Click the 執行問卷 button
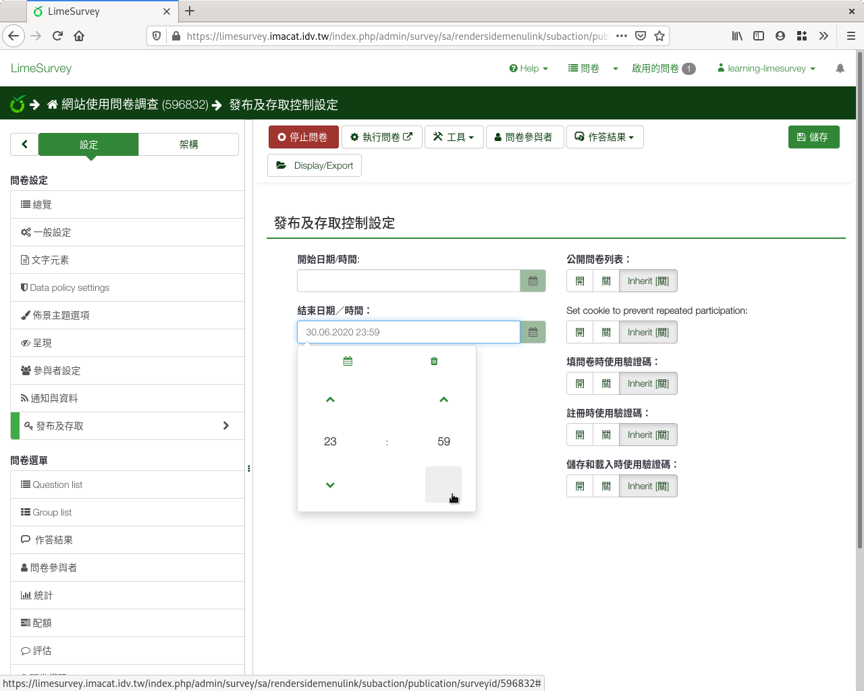This screenshot has width=864, height=691. click(x=381, y=137)
